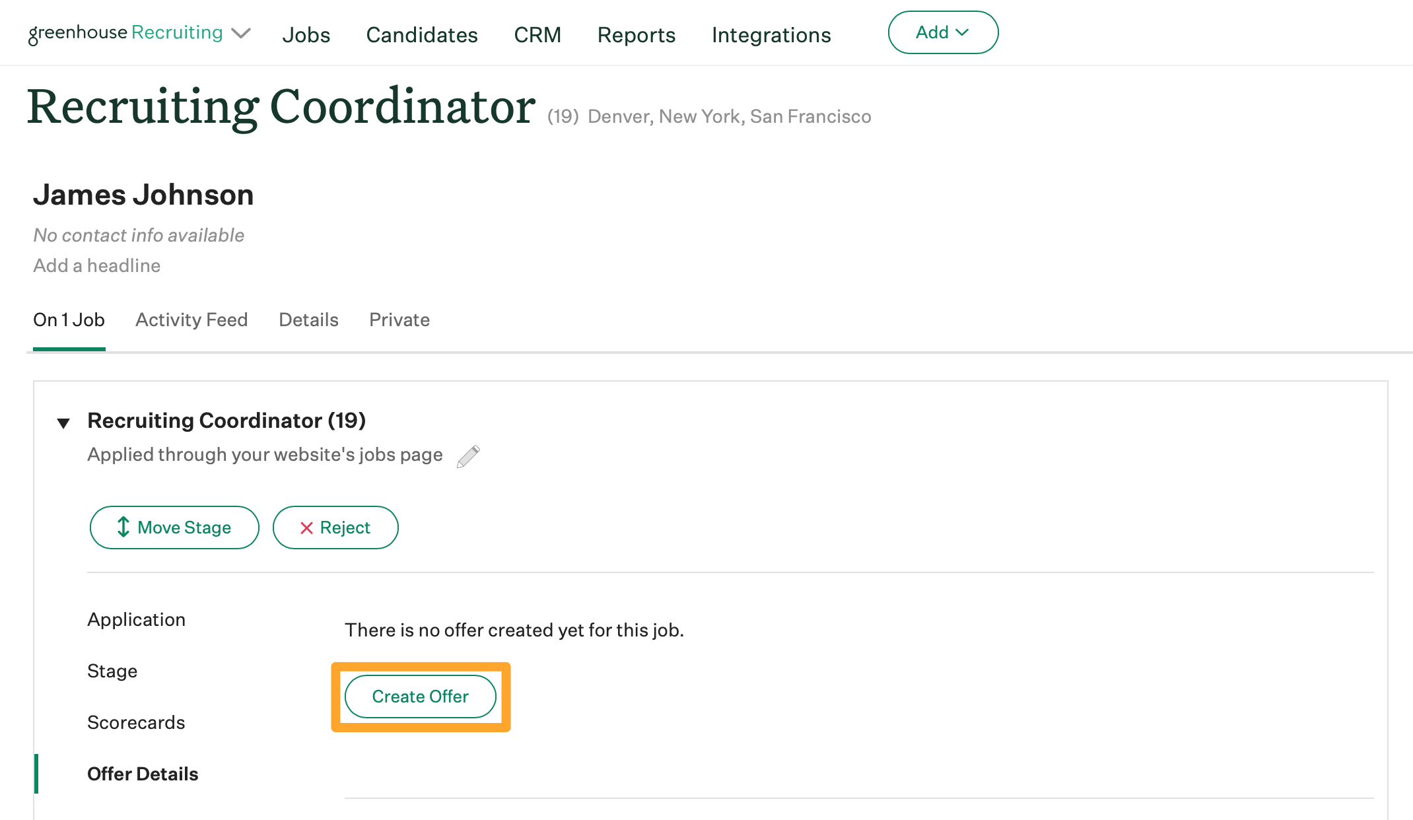The image size is (1413, 820).
Task: Click the CRM navigation menu item
Action: (539, 32)
